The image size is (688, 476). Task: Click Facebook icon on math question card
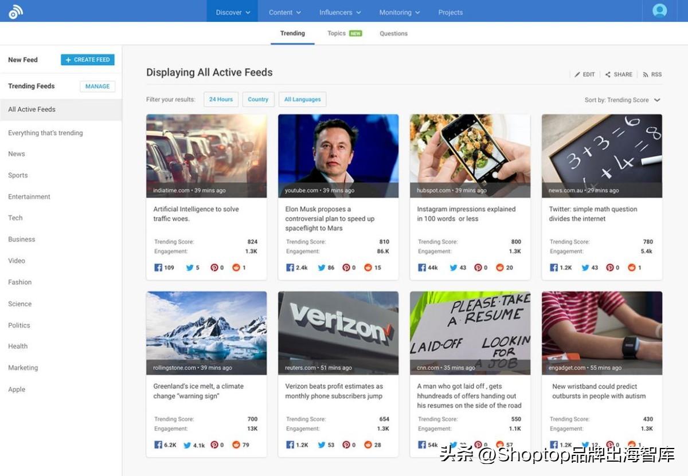[x=554, y=267]
